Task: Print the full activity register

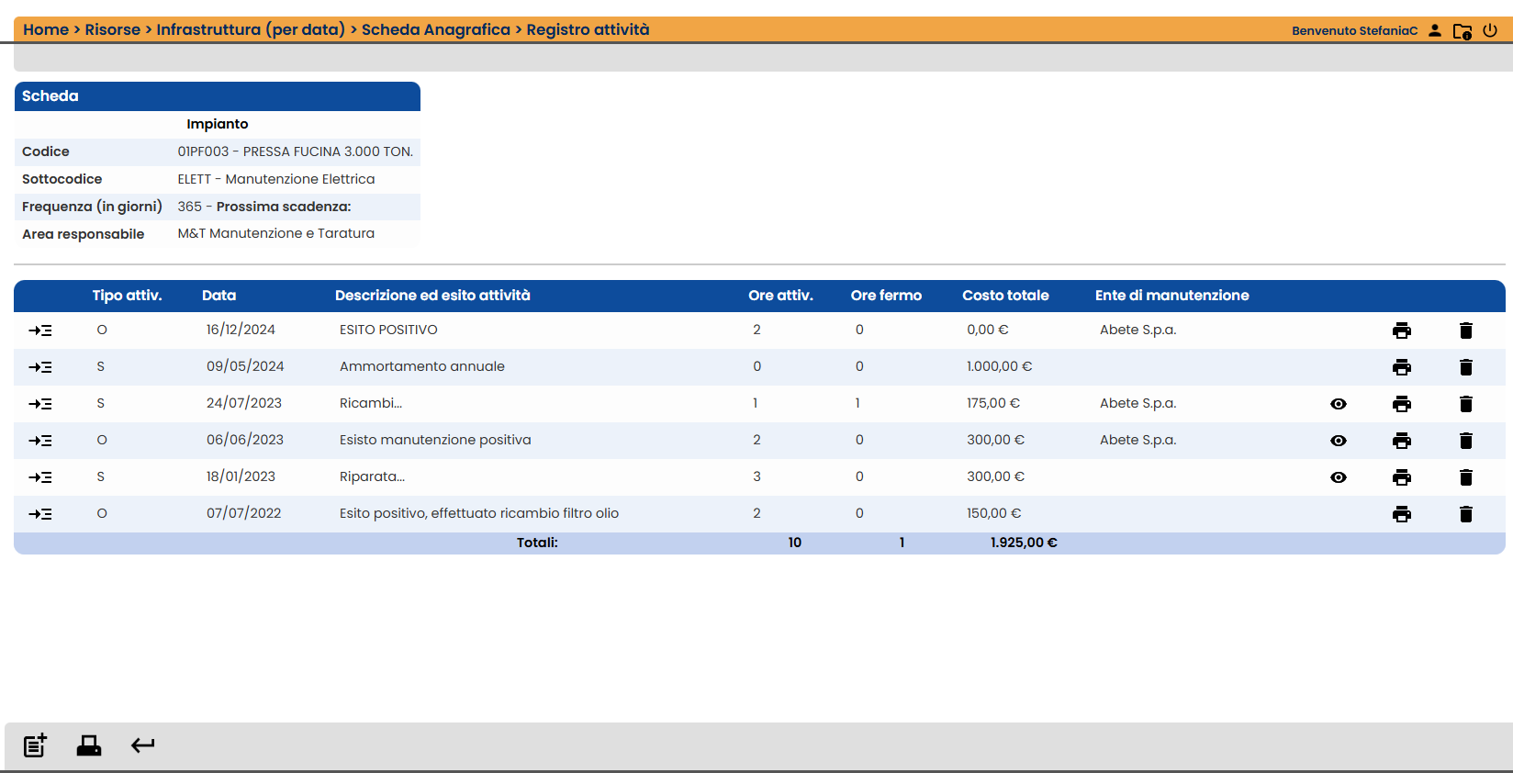Action: [89, 745]
